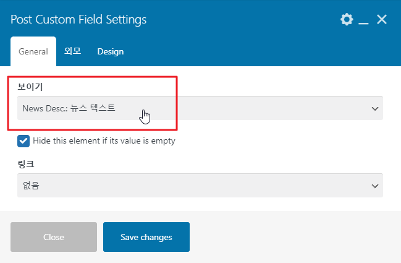Click the 링크 field label
The width and height of the screenshot is (401, 263).
27,165
